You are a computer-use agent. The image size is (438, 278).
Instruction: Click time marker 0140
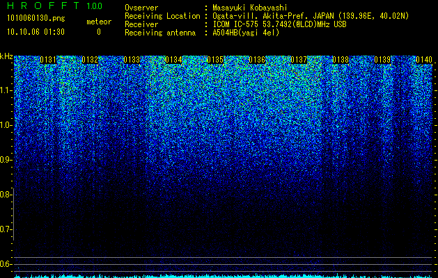(x=424, y=60)
